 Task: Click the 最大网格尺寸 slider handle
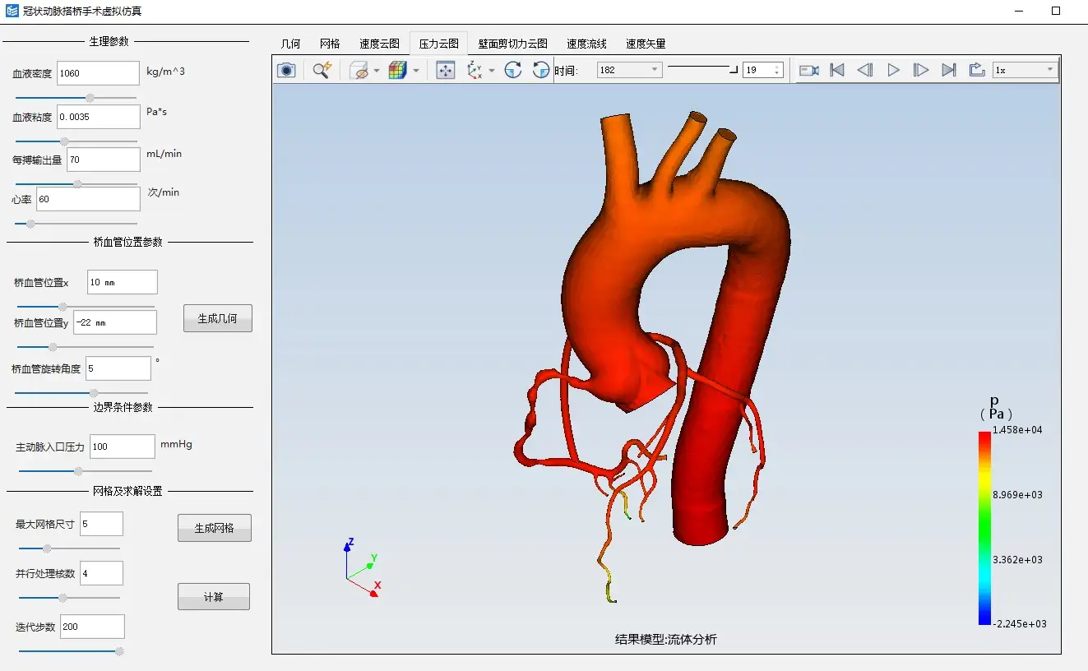click(x=47, y=548)
